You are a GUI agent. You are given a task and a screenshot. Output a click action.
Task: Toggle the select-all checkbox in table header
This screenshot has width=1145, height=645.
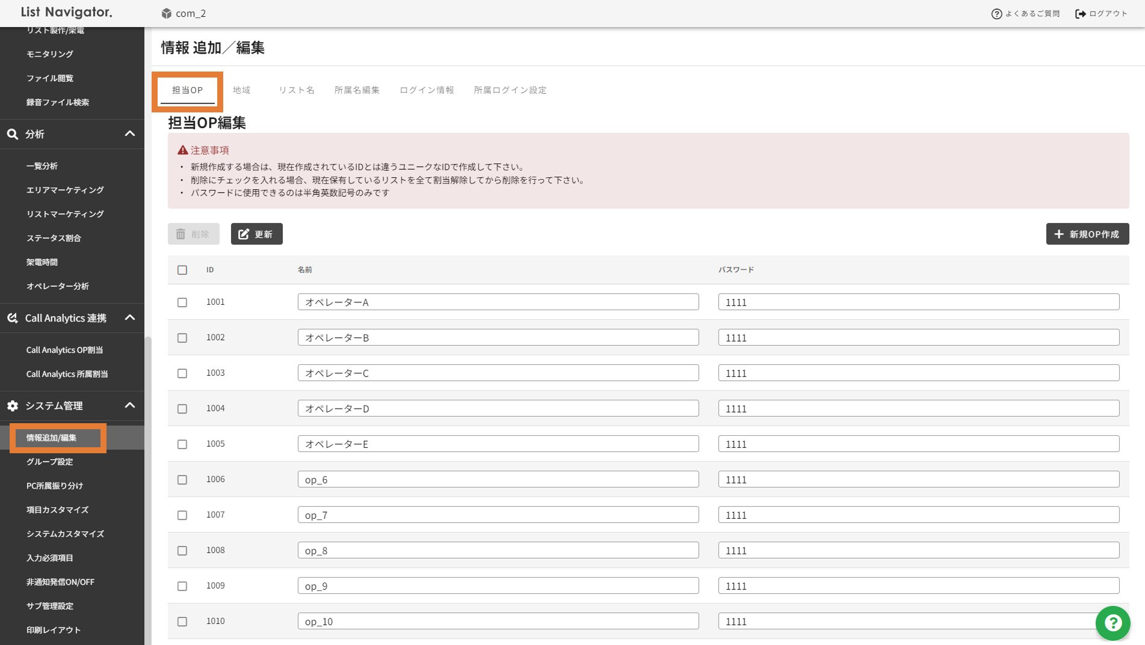coord(182,270)
